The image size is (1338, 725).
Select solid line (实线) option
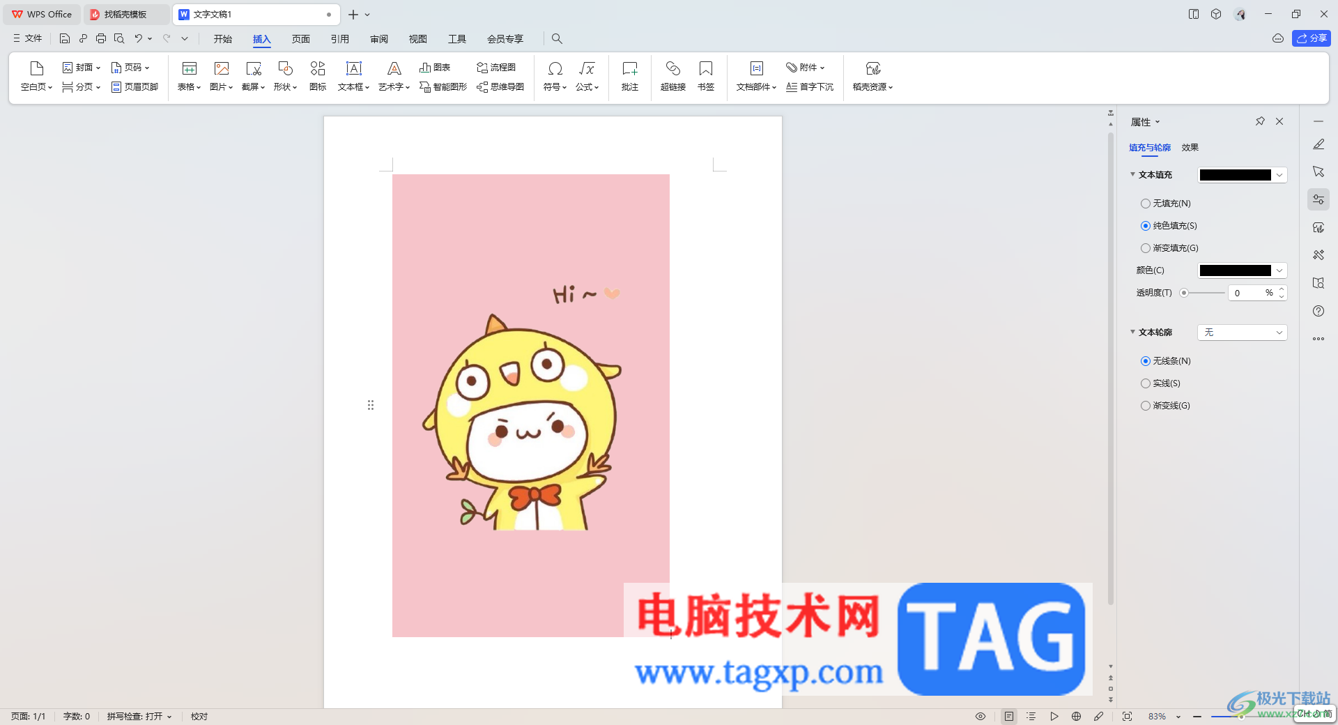[1160, 383]
